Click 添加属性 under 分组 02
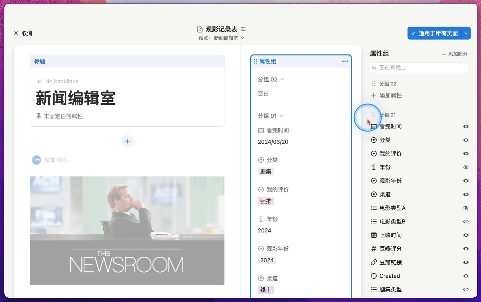The width and height of the screenshot is (481, 302). 387,95
